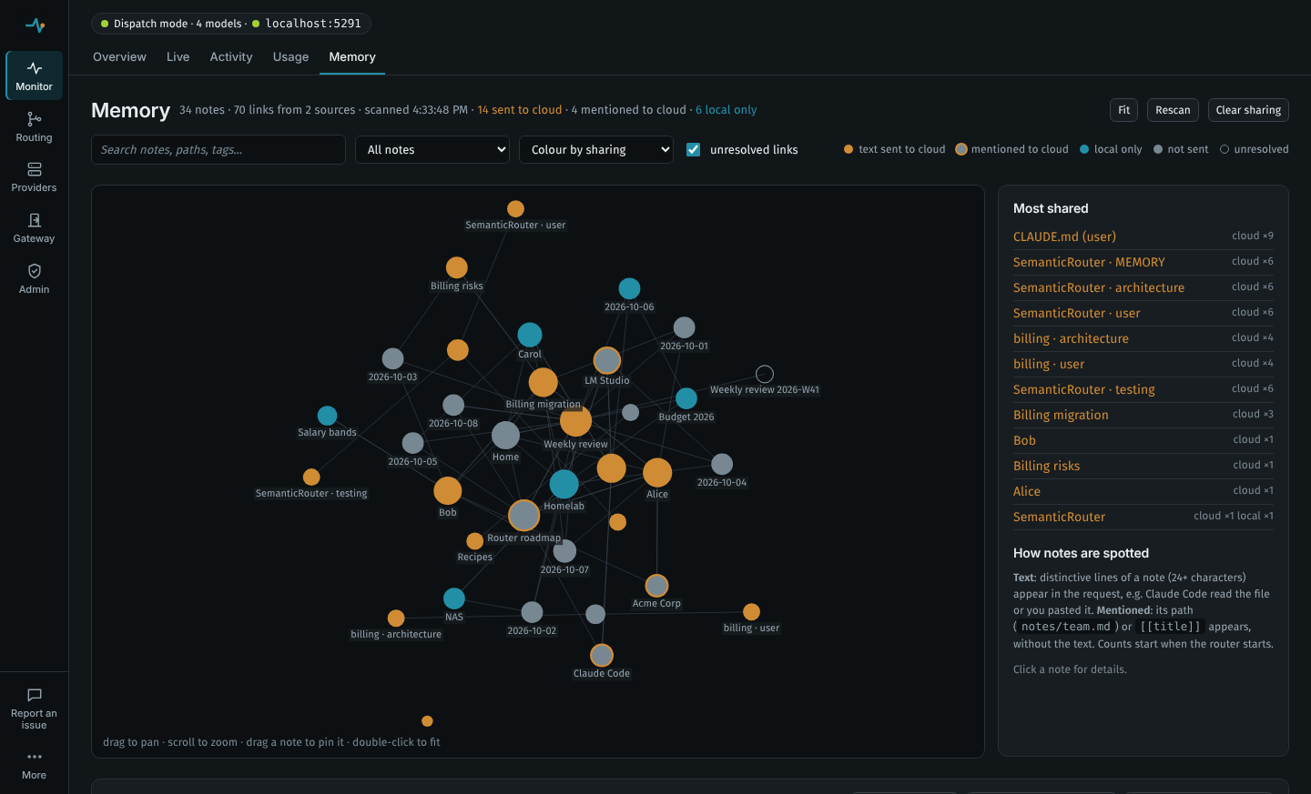Open SemanticRouter · MEMORY in Most shared list
The width and height of the screenshot is (1311, 794).
pyautogui.click(x=1143, y=262)
